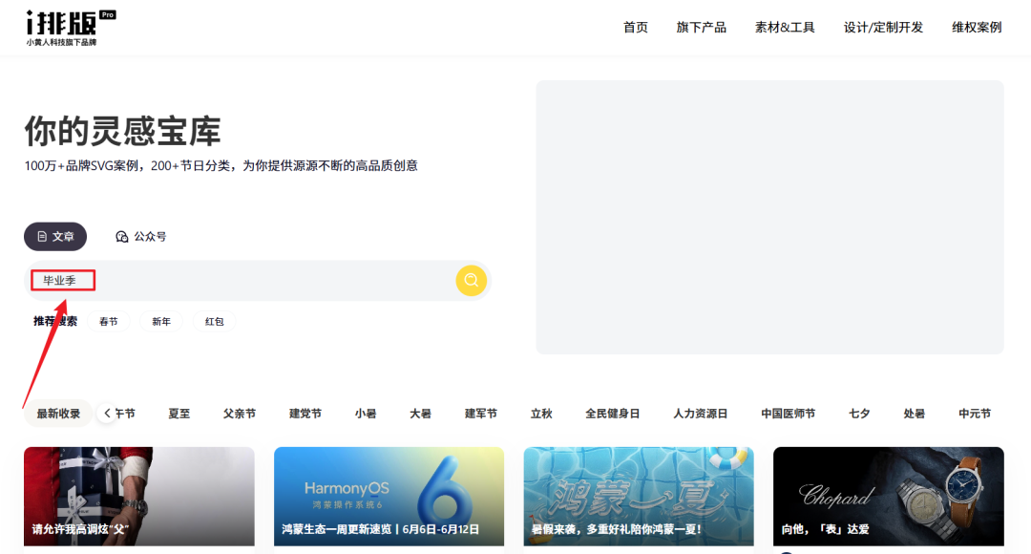The height and width of the screenshot is (554, 1031).
Task: Open the HarmonyOS 6 weekly update card
Action: (x=389, y=496)
